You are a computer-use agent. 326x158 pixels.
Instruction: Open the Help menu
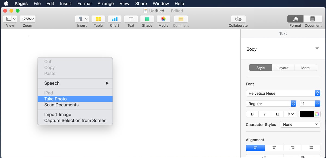click(x=179, y=4)
